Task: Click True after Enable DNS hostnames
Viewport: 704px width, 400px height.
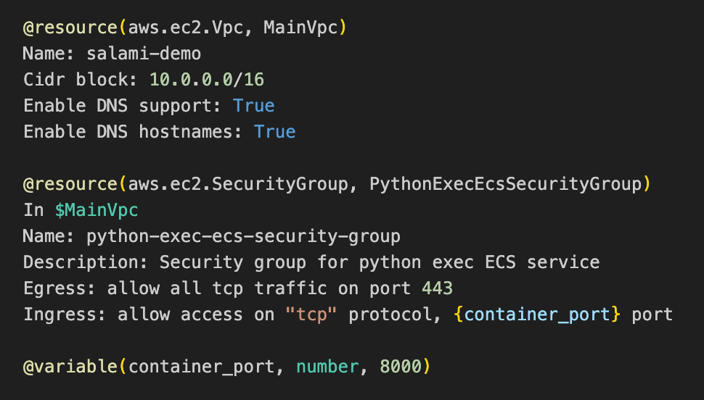Action: [x=275, y=132]
